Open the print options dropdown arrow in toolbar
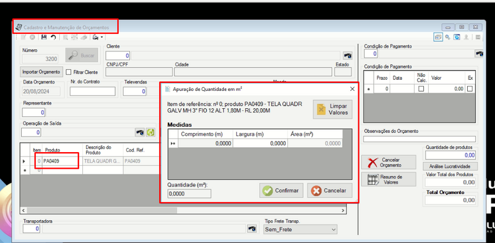Image resolution: width=495 pixels, height=243 pixels. click(101, 38)
